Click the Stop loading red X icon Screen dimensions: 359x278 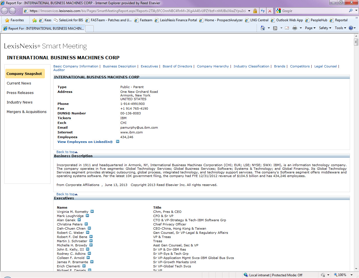[270, 11]
